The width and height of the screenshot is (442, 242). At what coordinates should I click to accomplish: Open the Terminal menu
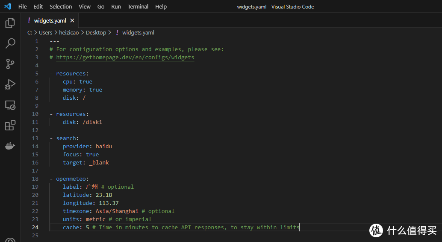pyautogui.click(x=138, y=7)
